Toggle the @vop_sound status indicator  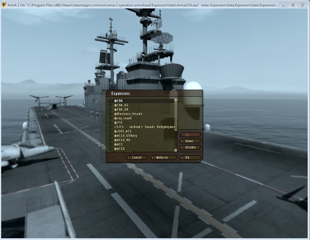(110, 118)
